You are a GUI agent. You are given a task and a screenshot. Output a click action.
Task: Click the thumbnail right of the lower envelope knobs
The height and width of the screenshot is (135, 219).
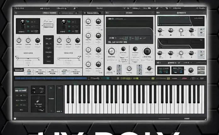tap(201, 55)
